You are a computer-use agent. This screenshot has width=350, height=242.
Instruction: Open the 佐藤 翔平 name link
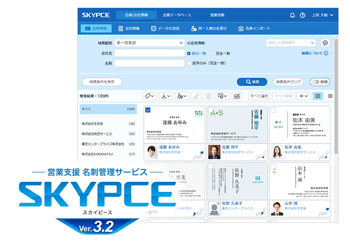click(x=230, y=147)
